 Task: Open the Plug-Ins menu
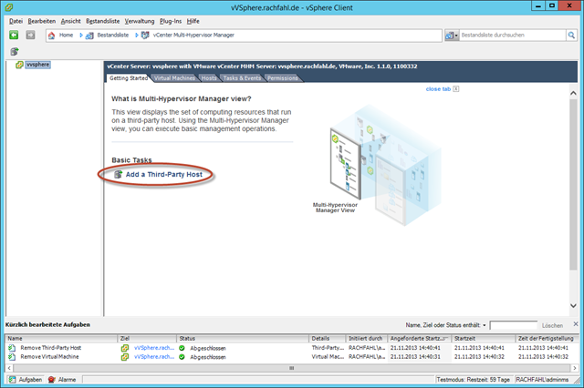click(171, 21)
